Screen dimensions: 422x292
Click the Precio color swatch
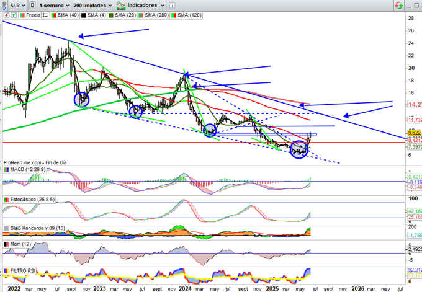pyautogui.click(x=22, y=15)
